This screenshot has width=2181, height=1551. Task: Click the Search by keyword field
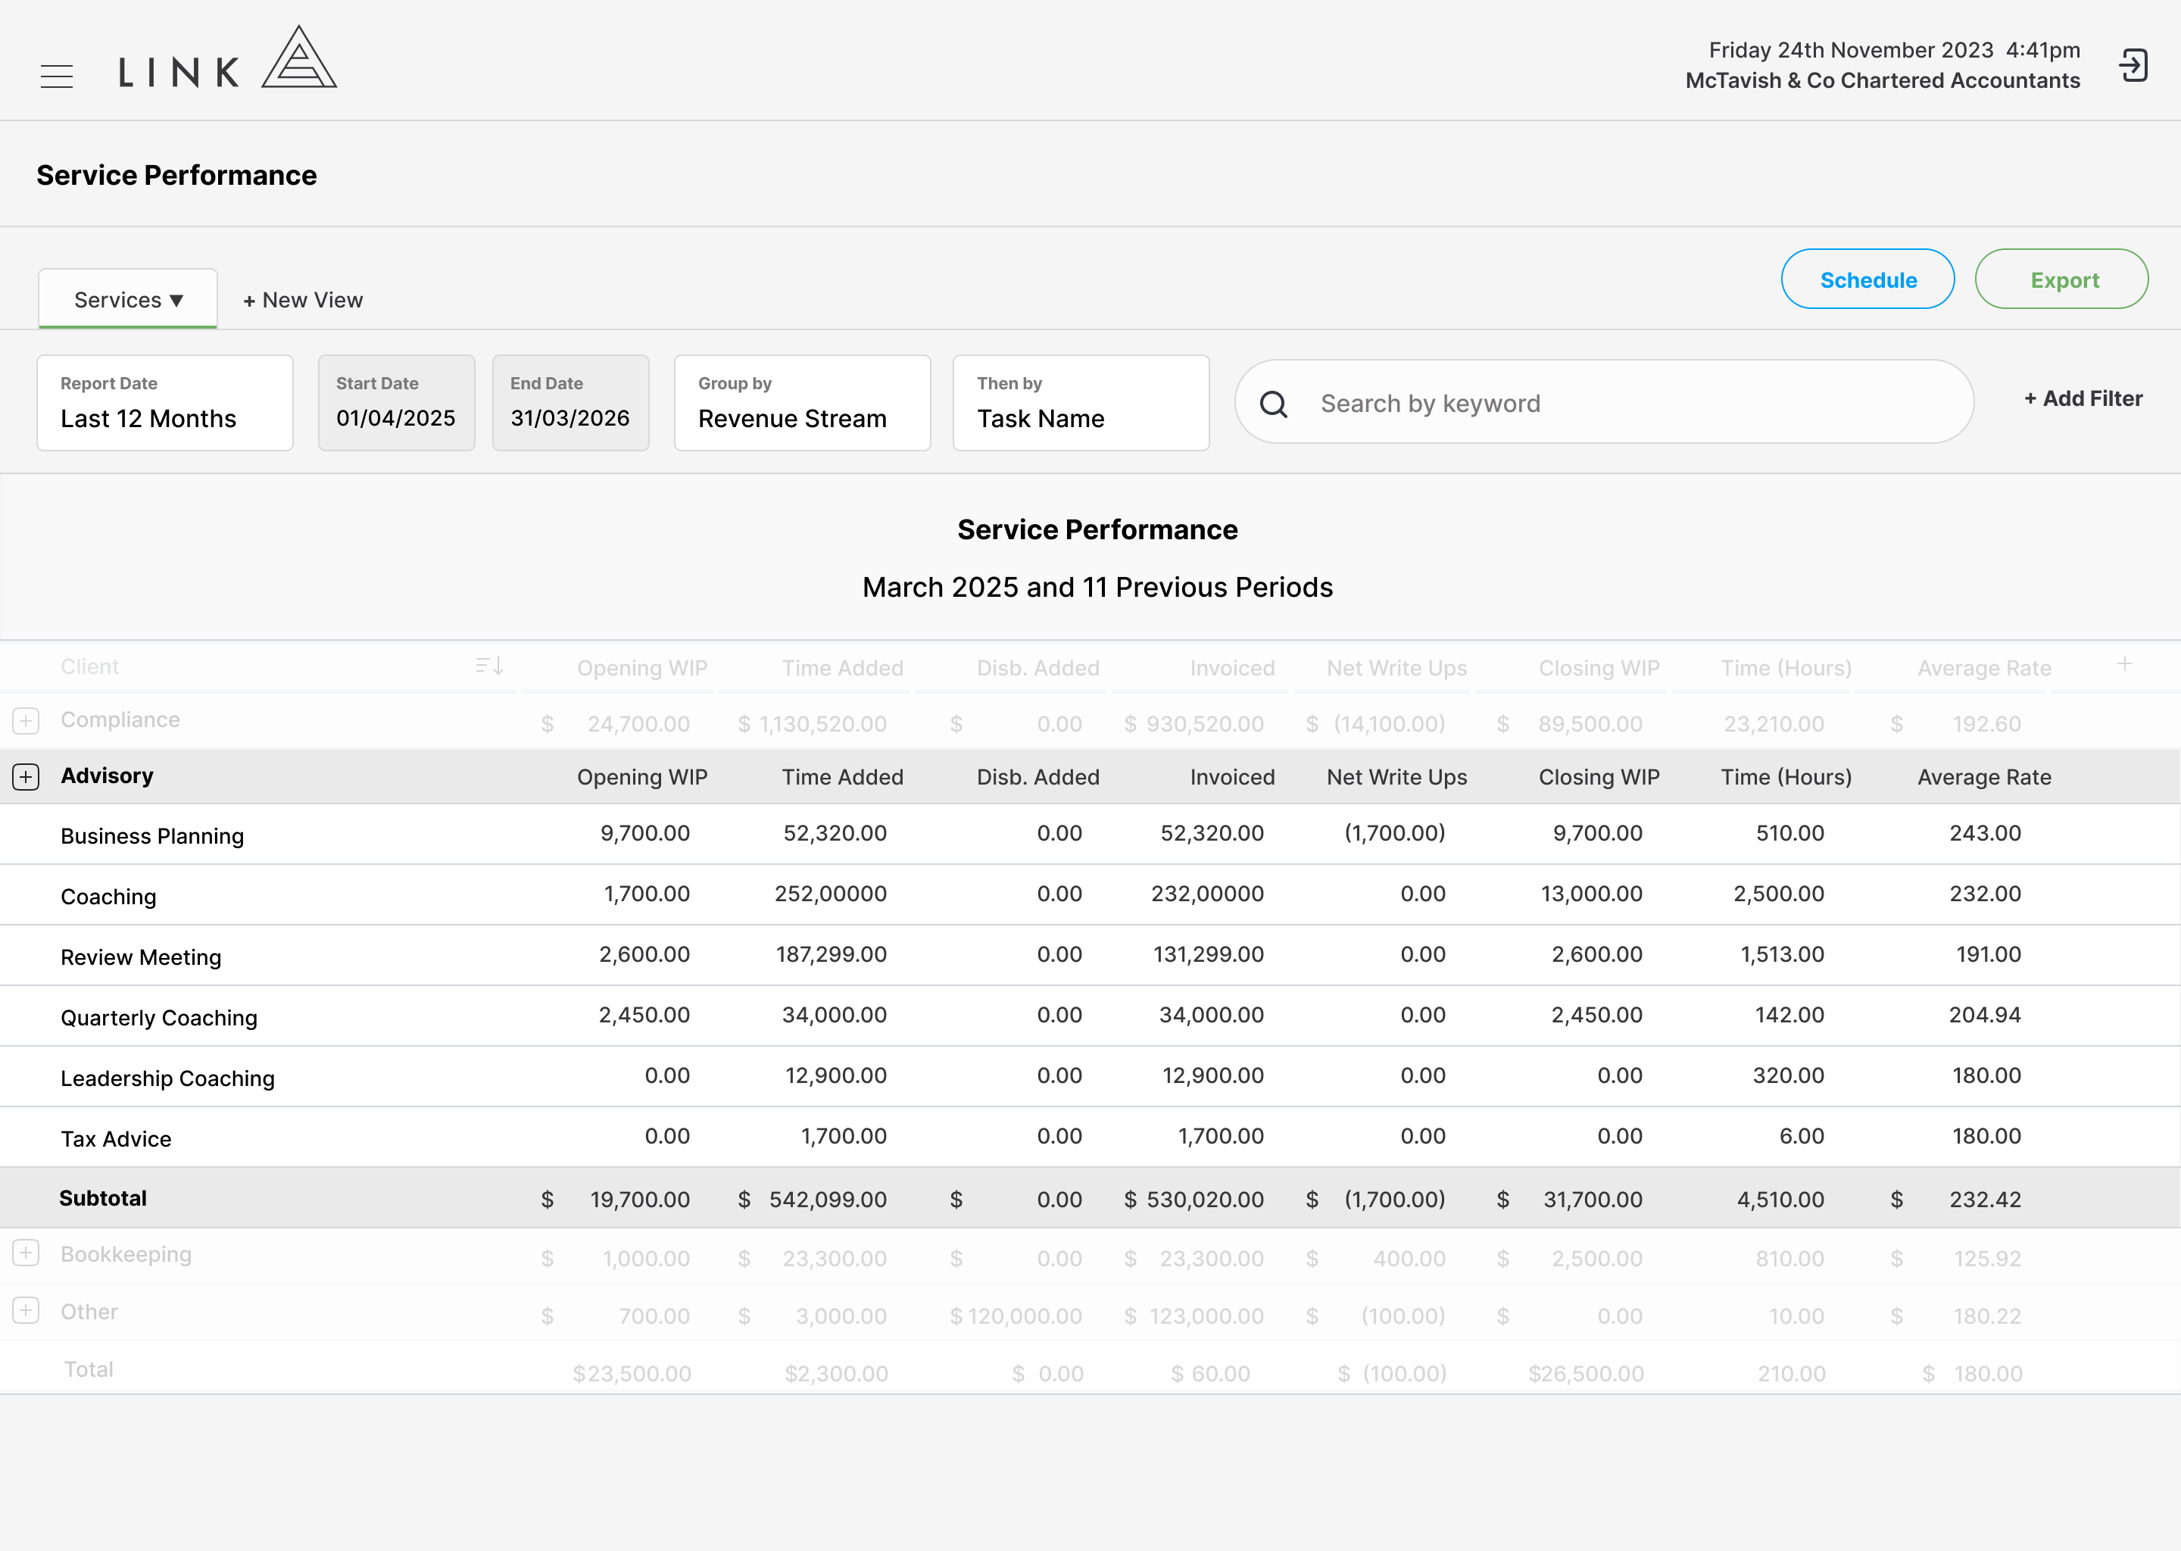(1604, 402)
